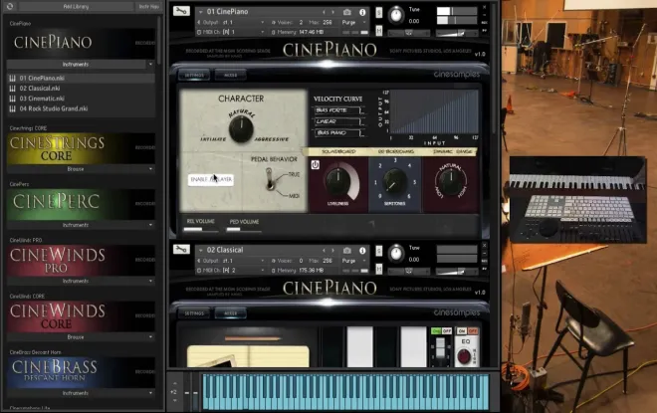Shift keyboard octave down arrow
The width and height of the screenshot is (657, 413).
pos(175,400)
